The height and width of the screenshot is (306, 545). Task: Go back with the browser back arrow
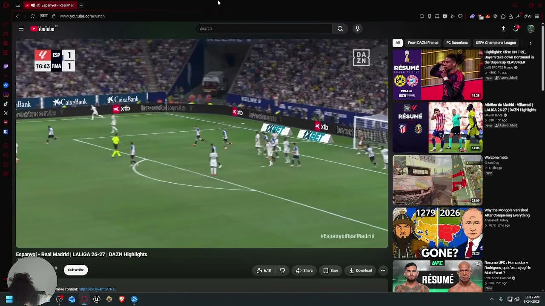point(17,16)
